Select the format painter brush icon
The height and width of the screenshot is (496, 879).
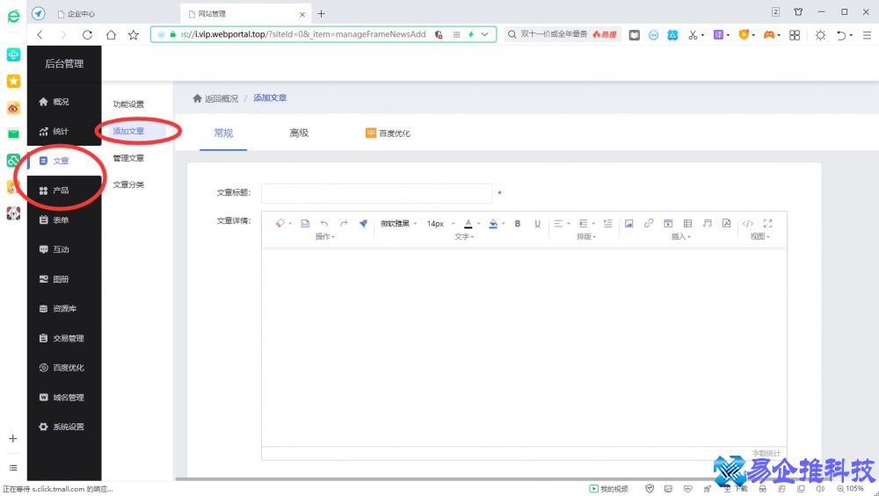tap(363, 223)
